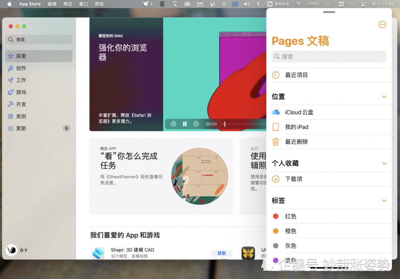Screen dimensions: 400x279
Task: Click the App Store sidebar search field
Action: coord(39,40)
